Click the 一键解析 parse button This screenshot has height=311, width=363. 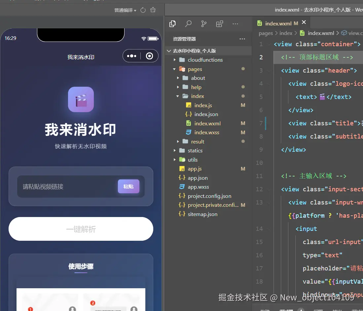81,229
